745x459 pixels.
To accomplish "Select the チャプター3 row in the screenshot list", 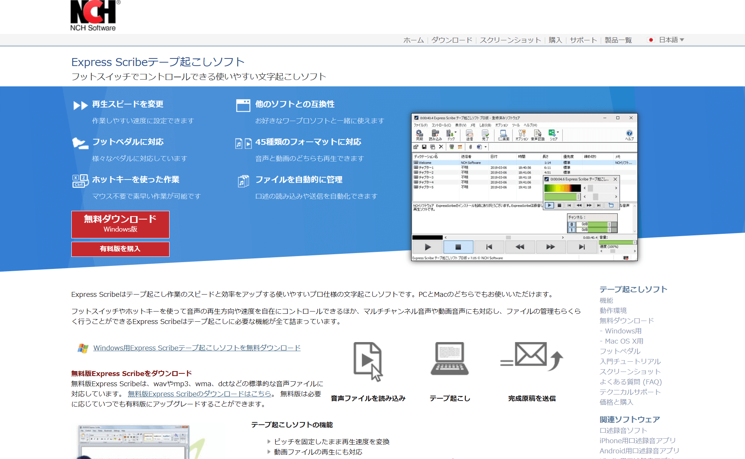I will (x=478, y=177).
